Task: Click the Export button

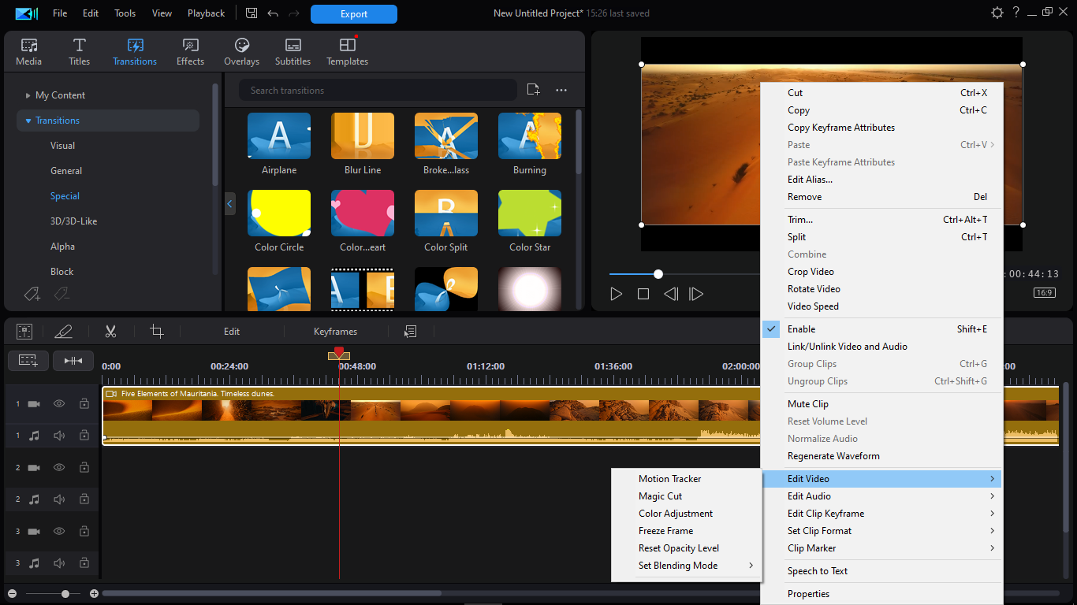Action: [353, 14]
